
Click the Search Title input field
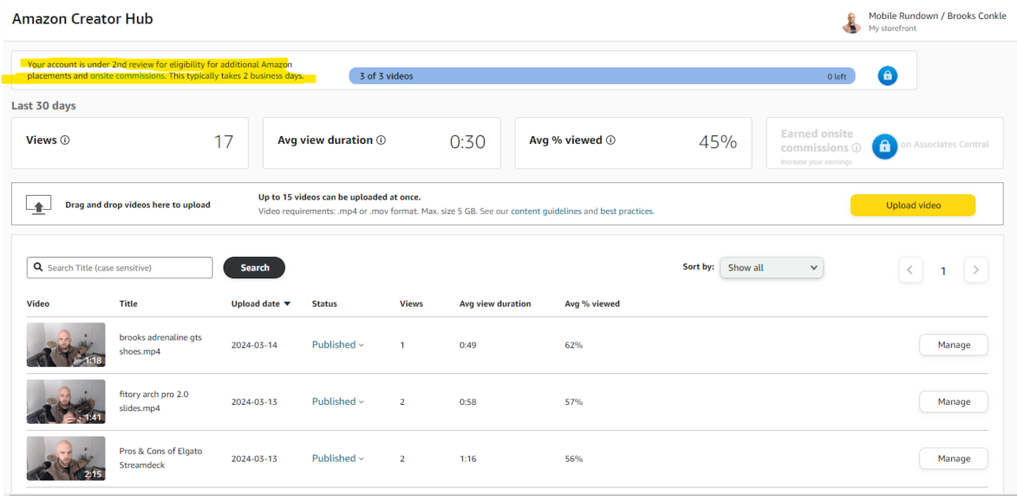120,267
